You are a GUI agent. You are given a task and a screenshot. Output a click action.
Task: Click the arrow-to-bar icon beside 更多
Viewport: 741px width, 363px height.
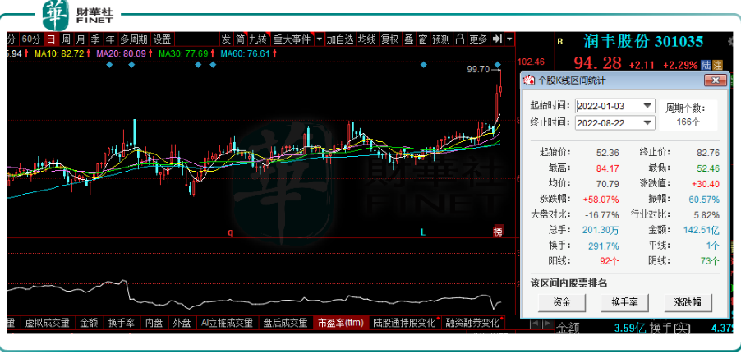[497, 39]
